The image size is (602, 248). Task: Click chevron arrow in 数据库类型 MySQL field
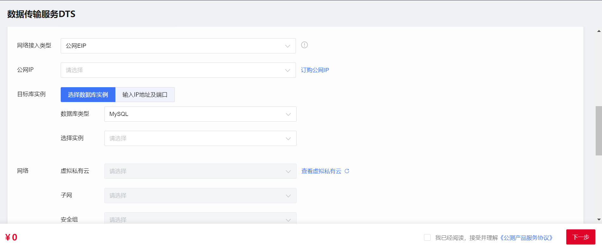click(288, 114)
